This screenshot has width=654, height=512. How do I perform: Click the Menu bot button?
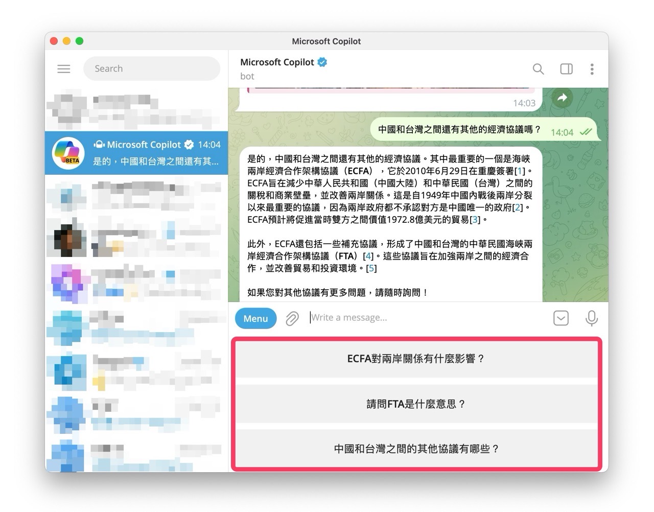click(x=255, y=318)
